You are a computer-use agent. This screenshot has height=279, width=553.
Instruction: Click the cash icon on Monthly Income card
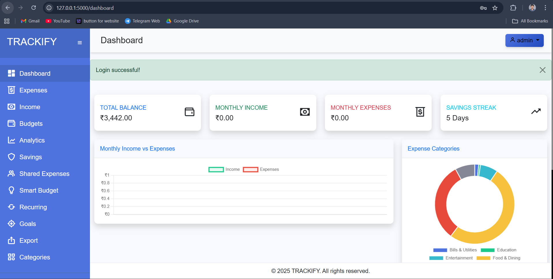(305, 112)
